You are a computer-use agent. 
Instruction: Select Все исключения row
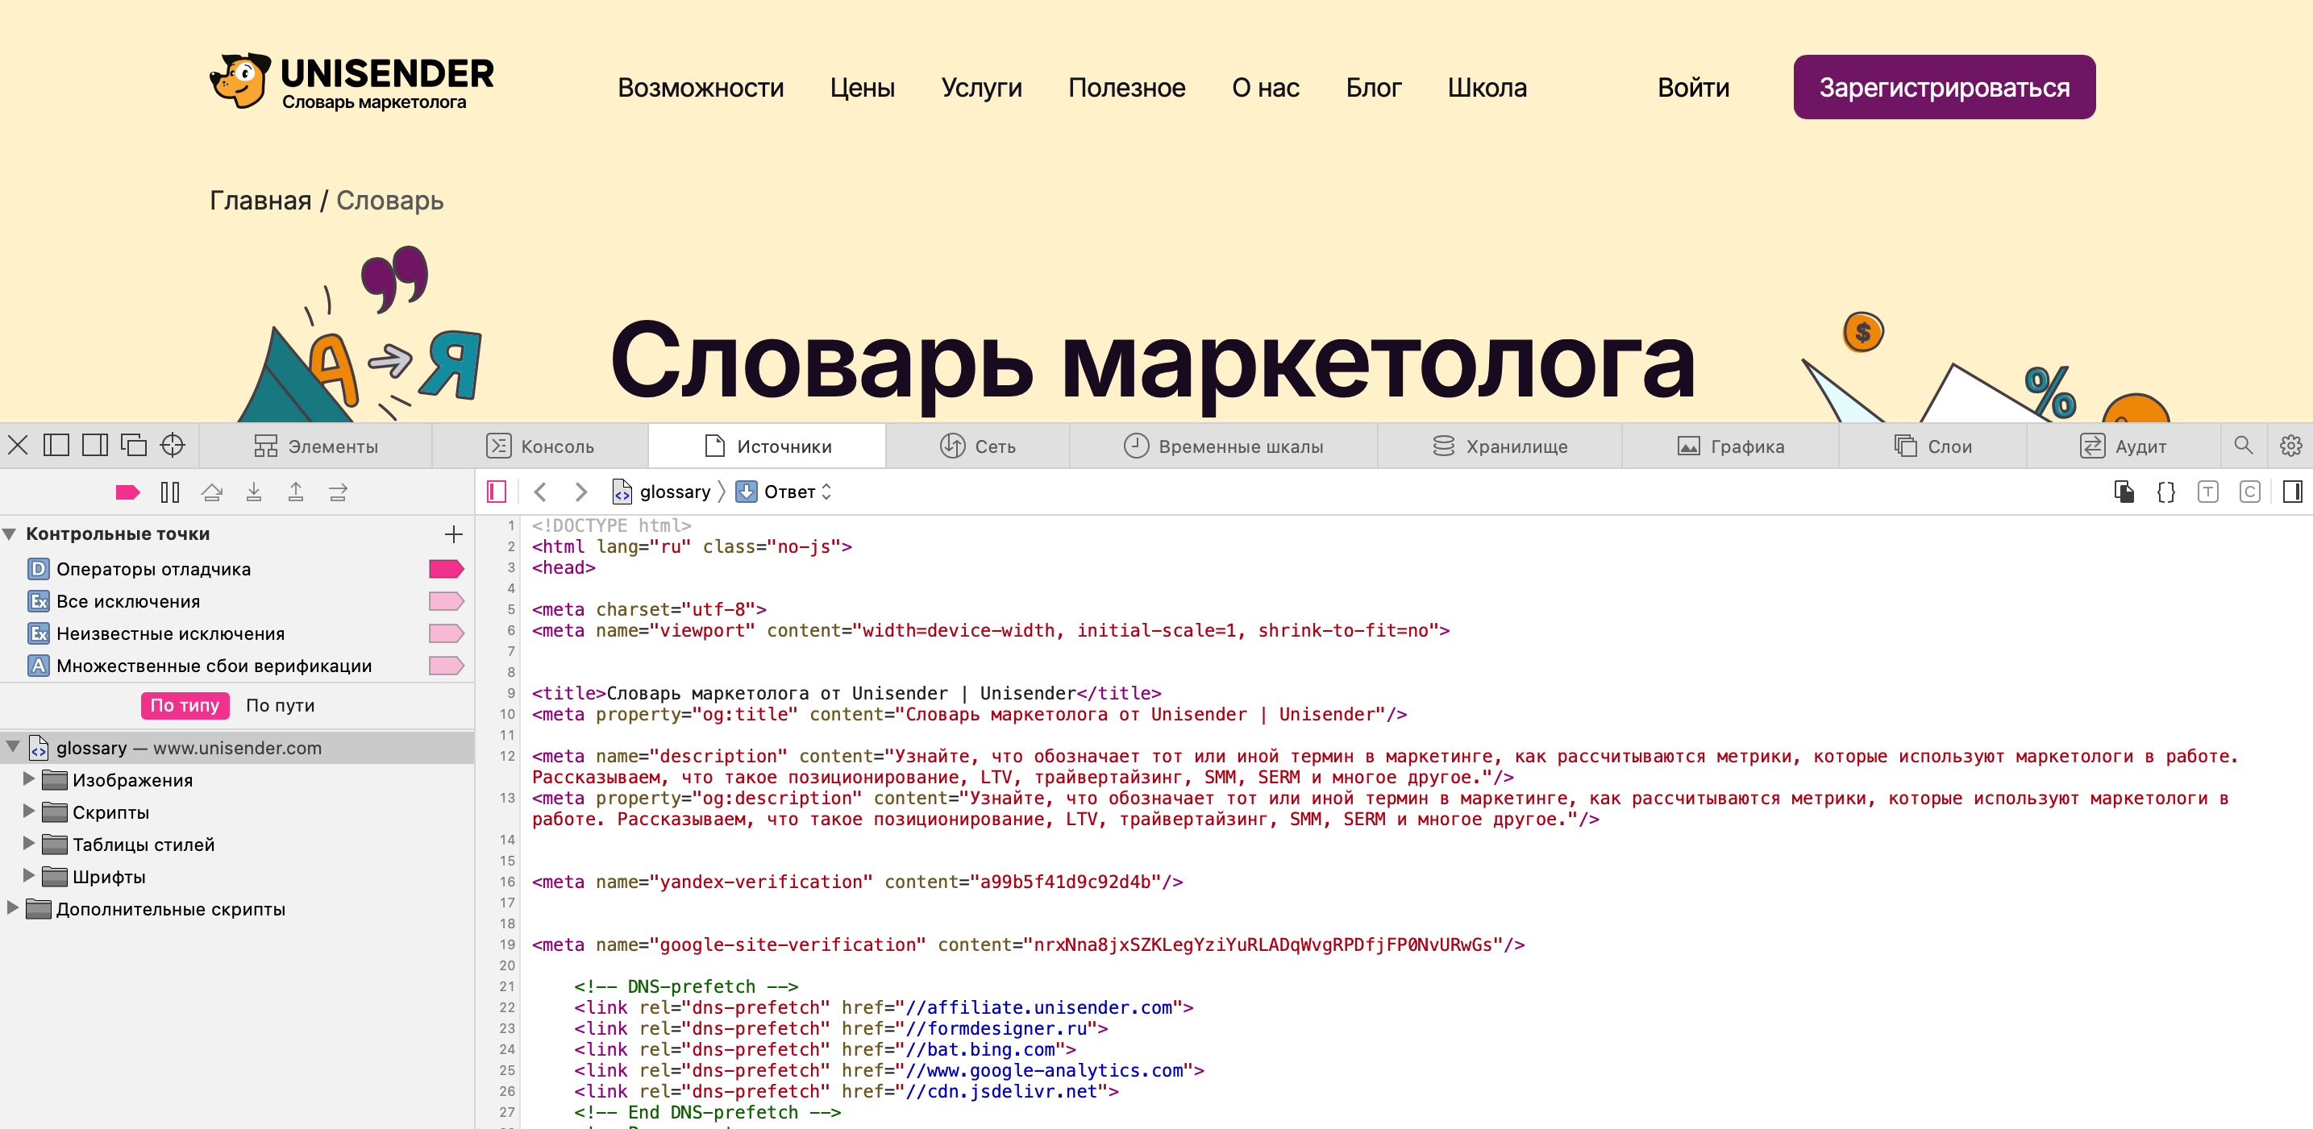(237, 601)
